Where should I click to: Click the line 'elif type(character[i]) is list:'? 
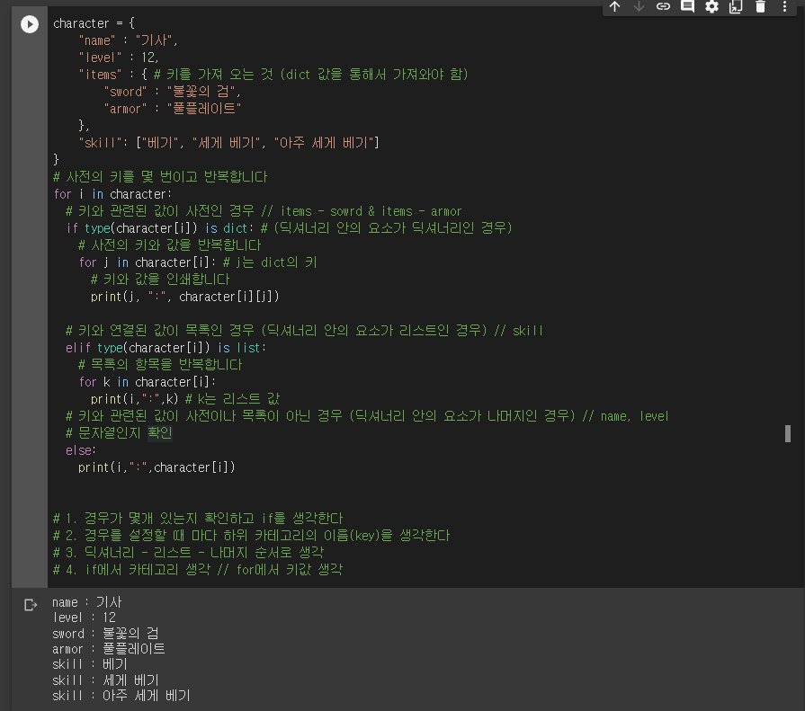(x=165, y=348)
